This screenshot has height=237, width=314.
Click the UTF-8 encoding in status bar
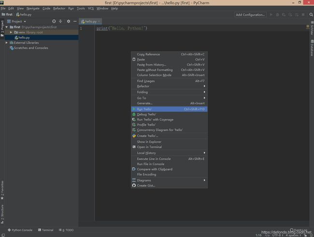pyautogui.click(x=277, y=235)
